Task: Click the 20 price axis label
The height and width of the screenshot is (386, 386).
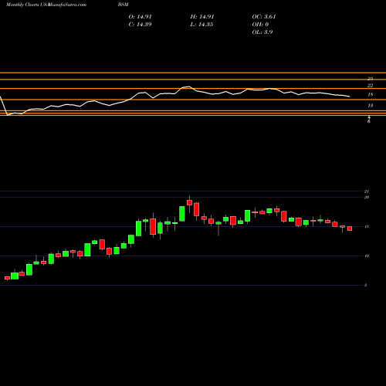Action: pos(367,198)
